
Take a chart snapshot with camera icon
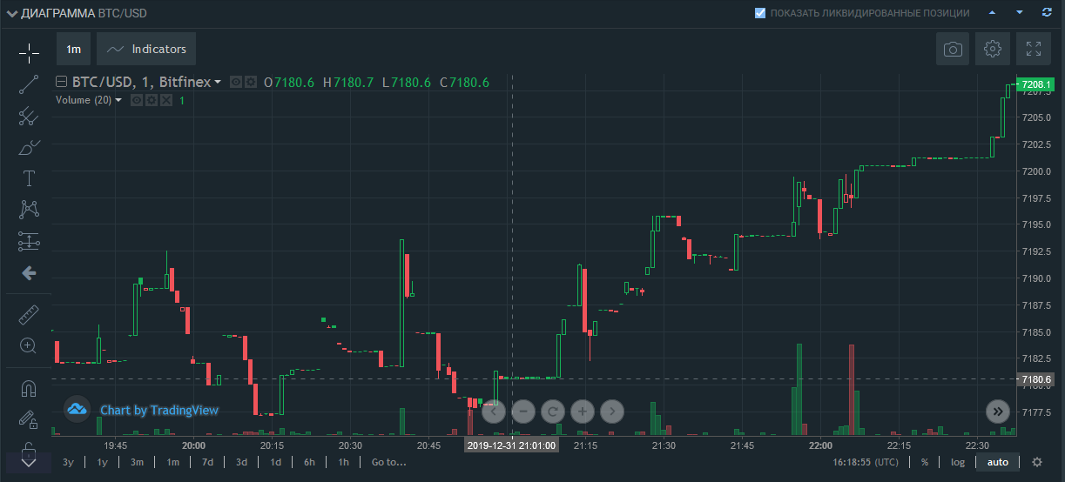pos(953,49)
